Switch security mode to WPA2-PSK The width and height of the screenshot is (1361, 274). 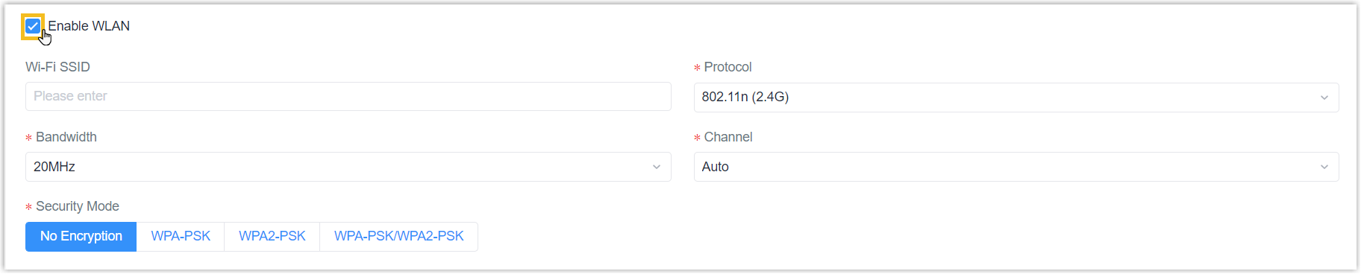[272, 237]
